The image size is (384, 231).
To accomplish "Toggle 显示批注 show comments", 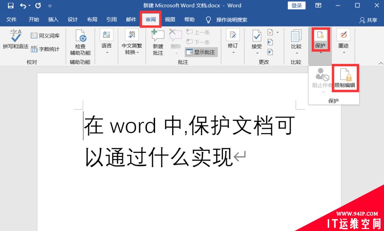I will (201, 52).
